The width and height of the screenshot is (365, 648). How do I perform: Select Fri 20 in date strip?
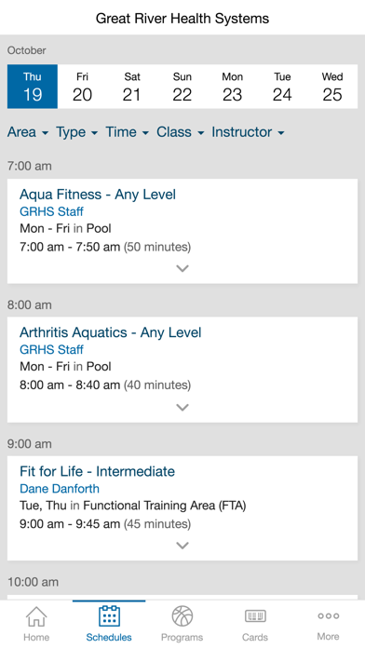(x=82, y=87)
